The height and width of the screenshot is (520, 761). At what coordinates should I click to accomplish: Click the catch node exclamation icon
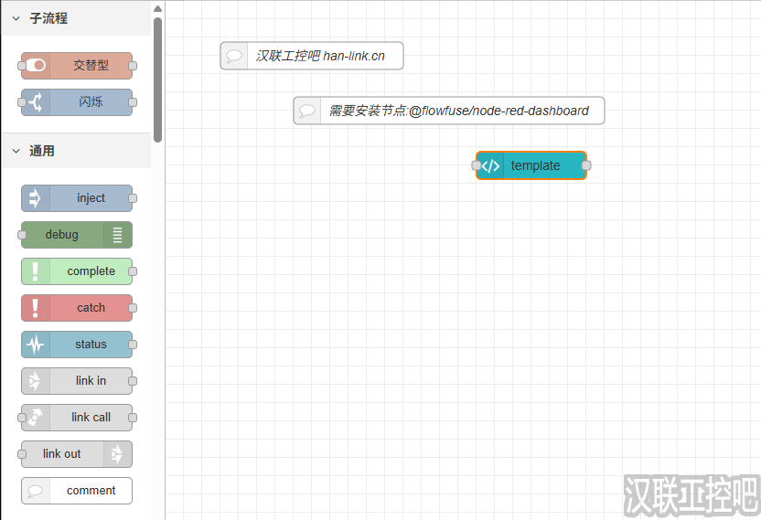(36, 308)
